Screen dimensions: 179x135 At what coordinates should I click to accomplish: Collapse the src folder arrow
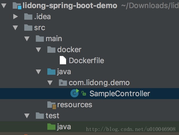click(16, 28)
